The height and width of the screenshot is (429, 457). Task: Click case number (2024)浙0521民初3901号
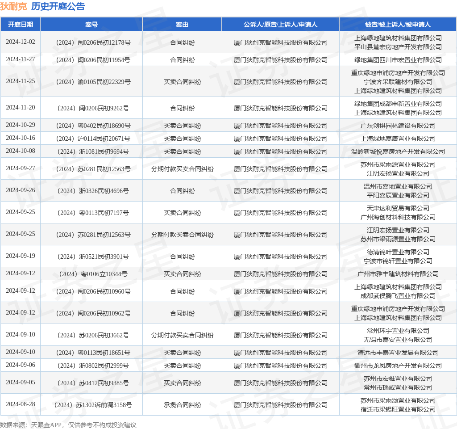(93, 257)
